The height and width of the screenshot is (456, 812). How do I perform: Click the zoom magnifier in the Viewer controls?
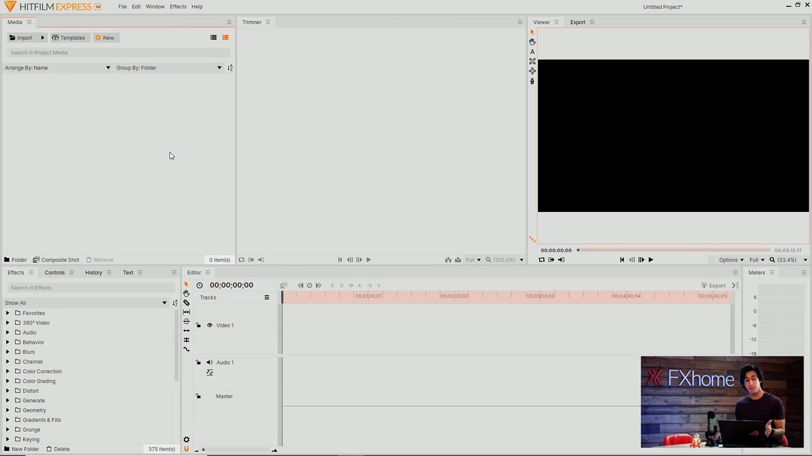coord(771,260)
